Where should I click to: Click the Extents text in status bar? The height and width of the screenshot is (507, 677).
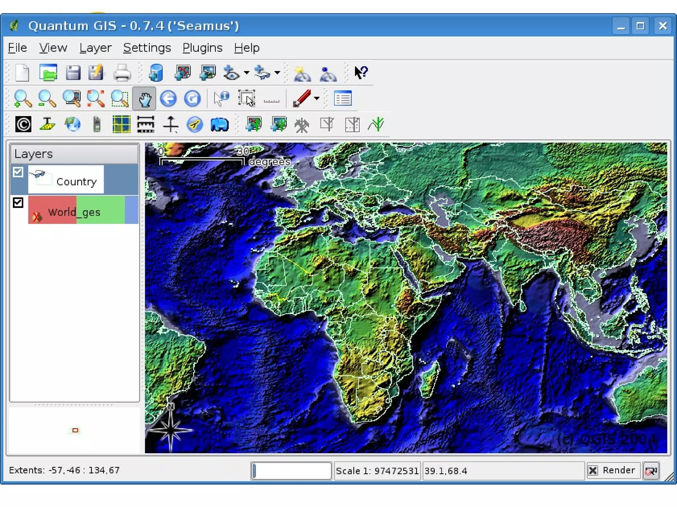pyautogui.click(x=64, y=470)
